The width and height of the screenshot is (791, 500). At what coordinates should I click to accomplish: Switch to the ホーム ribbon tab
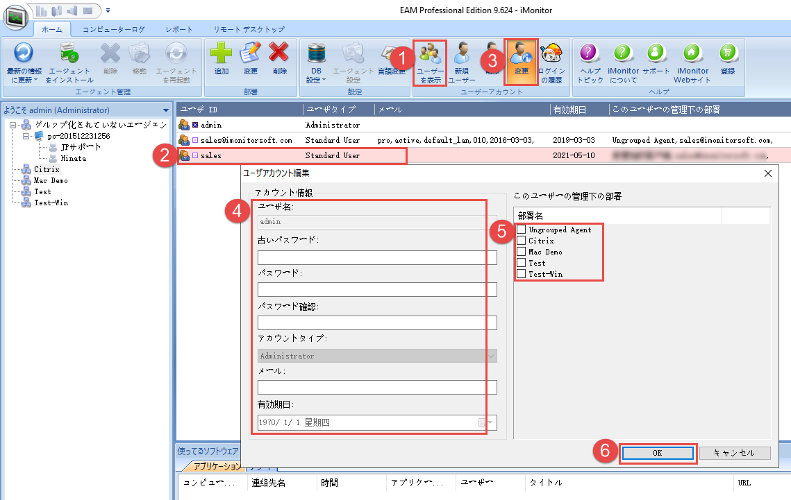tap(51, 29)
